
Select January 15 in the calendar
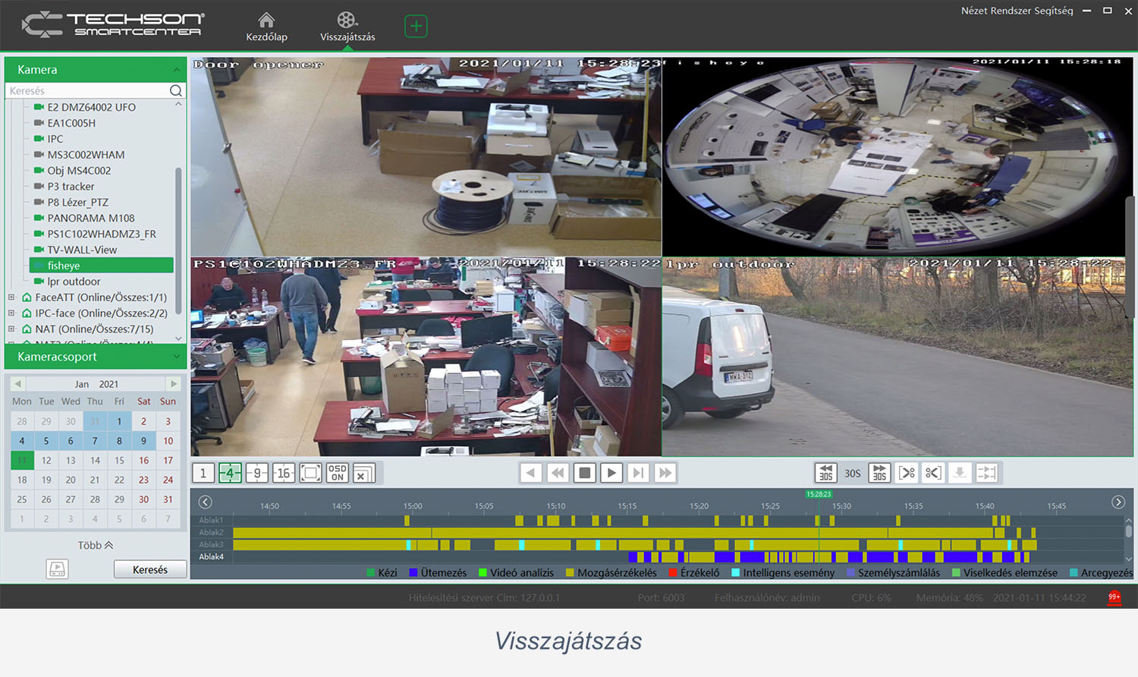tap(119, 461)
